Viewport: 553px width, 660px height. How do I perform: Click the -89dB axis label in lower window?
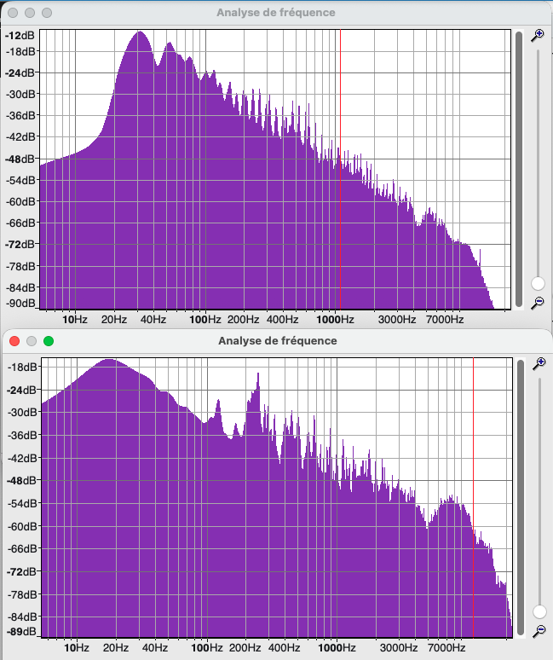coord(21,632)
